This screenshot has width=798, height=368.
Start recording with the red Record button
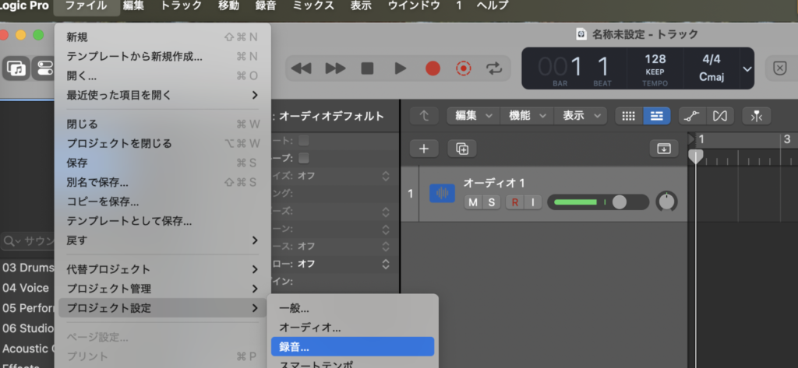pyautogui.click(x=433, y=68)
